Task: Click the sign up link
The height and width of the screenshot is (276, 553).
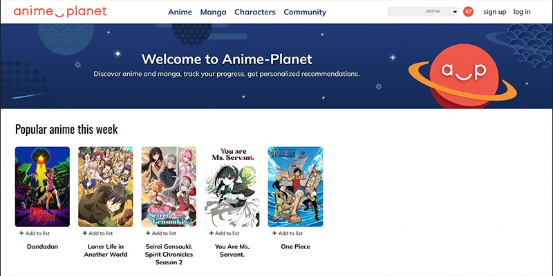Action: pyautogui.click(x=494, y=12)
